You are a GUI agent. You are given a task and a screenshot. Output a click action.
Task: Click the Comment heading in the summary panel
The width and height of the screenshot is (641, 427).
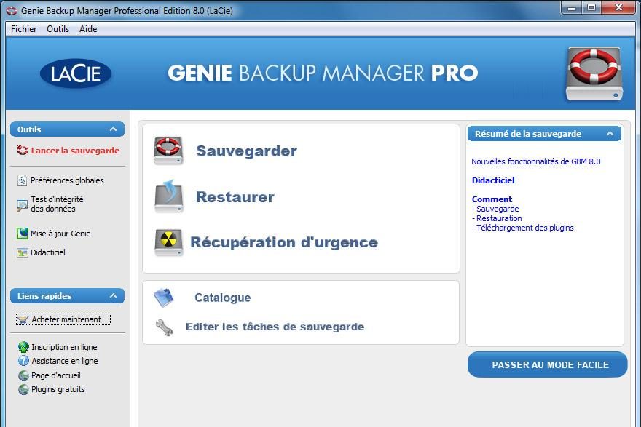(x=492, y=199)
